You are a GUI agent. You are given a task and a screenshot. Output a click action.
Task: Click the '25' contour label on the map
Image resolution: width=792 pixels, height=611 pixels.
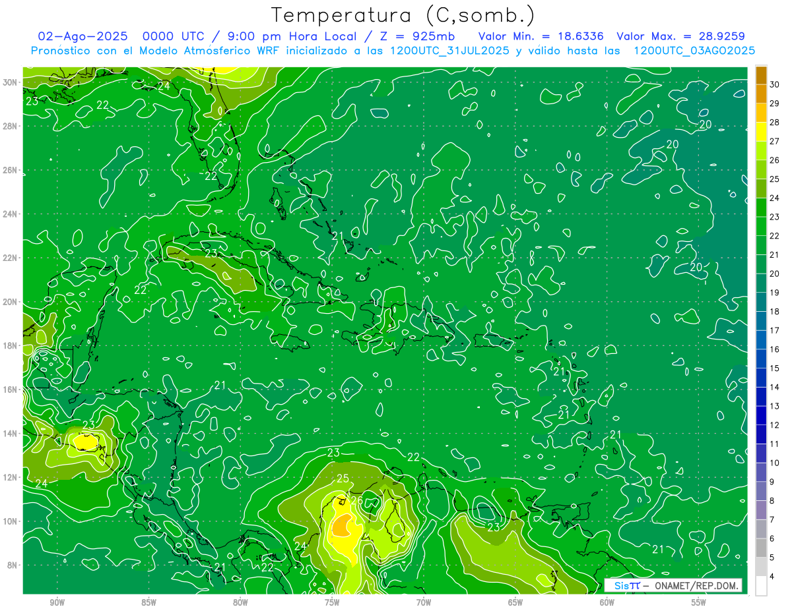pyautogui.click(x=343, y=479)
